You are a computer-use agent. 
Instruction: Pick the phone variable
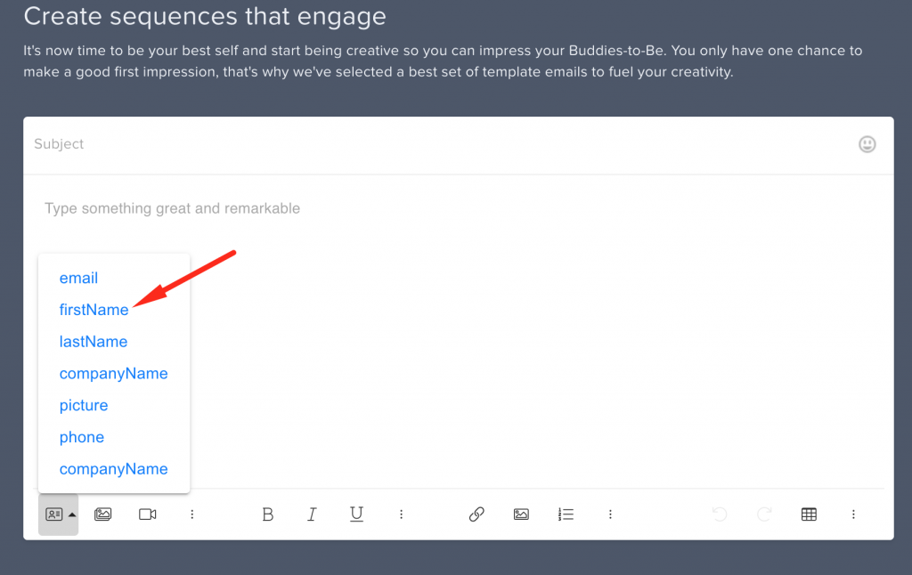[x=82, y=437]
